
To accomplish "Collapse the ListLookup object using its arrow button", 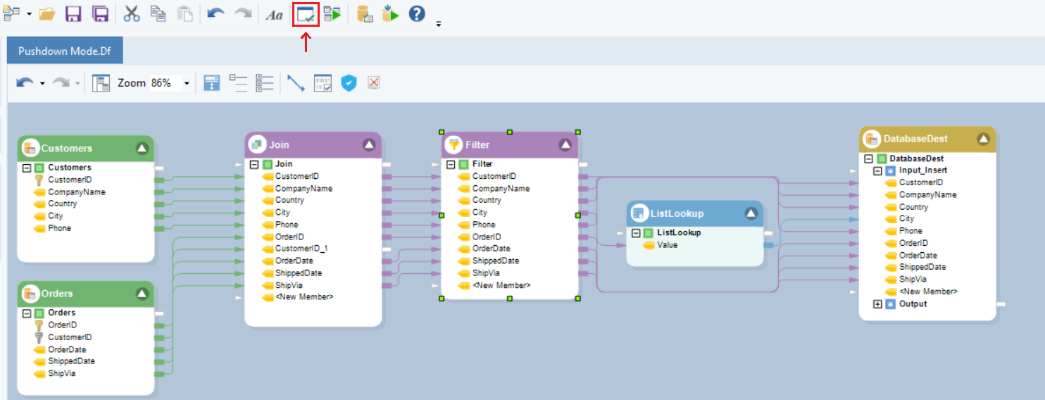I will pos(751,213).
